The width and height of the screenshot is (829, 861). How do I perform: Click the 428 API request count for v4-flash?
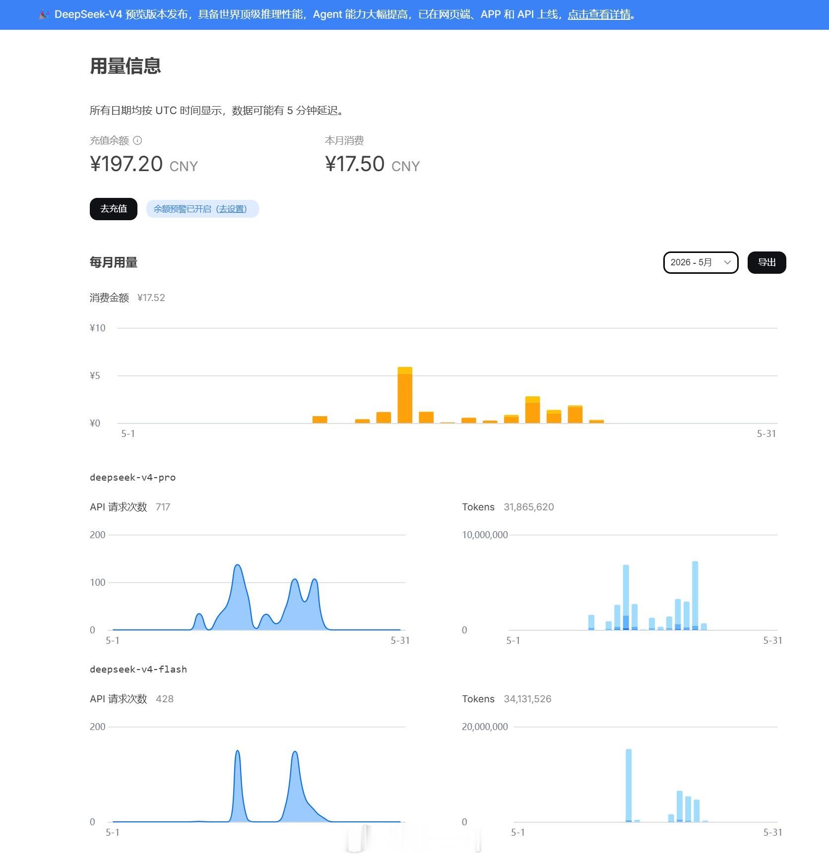(165, 699)
